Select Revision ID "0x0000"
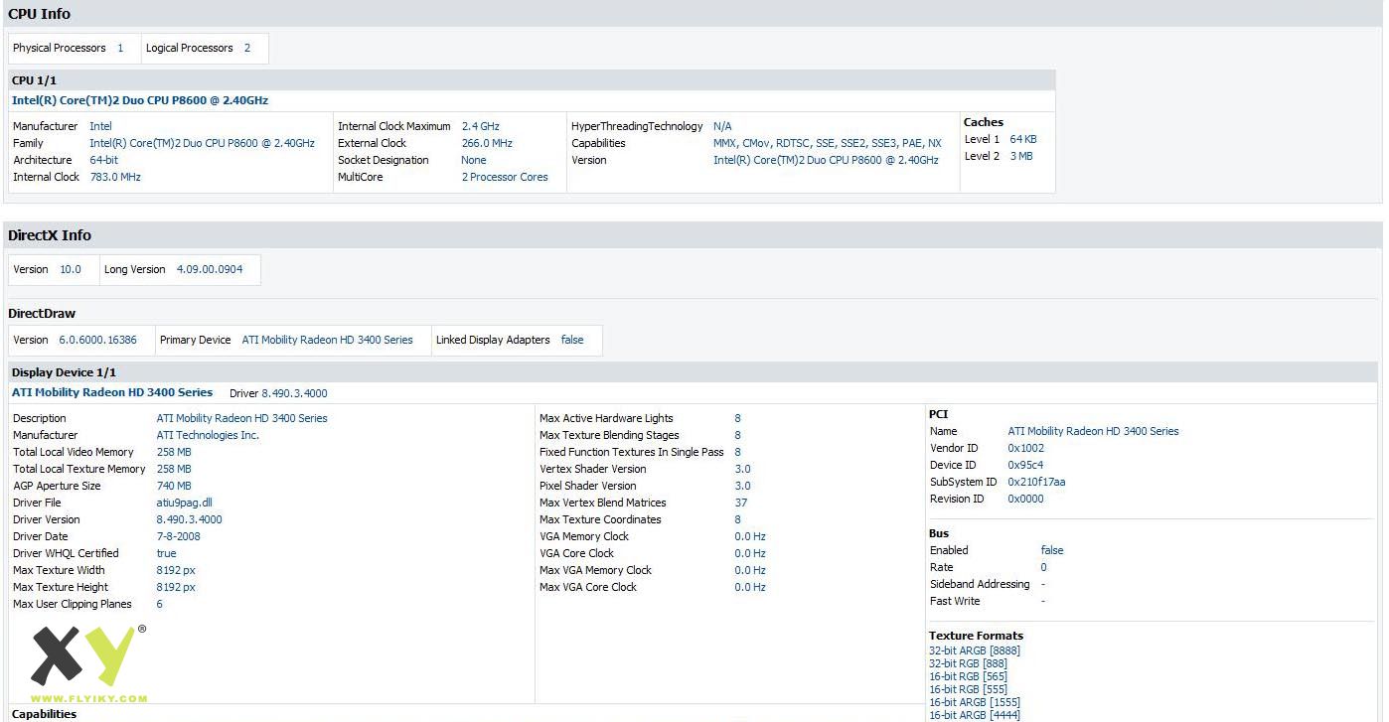Image resolution: width=1389 pixels, height=722 pixels. [1025, 499]
